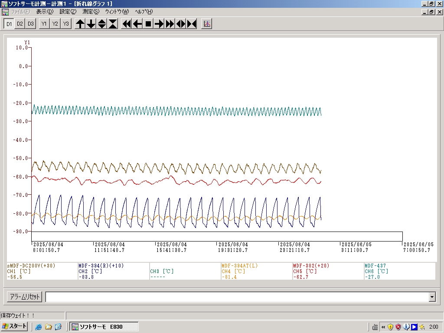
Task: Select the CH1 sMDF-DC200V(+30) channel label
Action: tap(31, 266)
